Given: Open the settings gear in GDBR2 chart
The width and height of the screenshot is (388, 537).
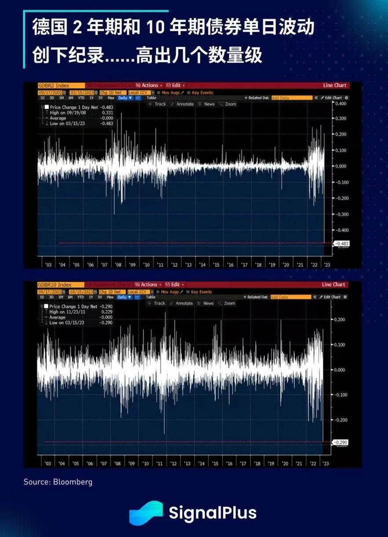Looking at the screenshot, I should (x=346, y=98).
